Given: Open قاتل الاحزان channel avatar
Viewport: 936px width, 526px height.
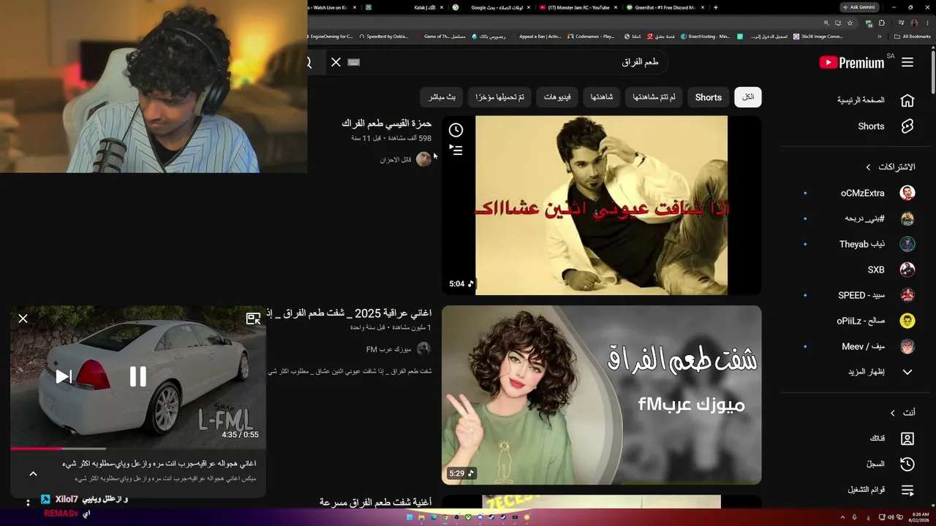Looking at the screenshot, I should tap(423, 159).
